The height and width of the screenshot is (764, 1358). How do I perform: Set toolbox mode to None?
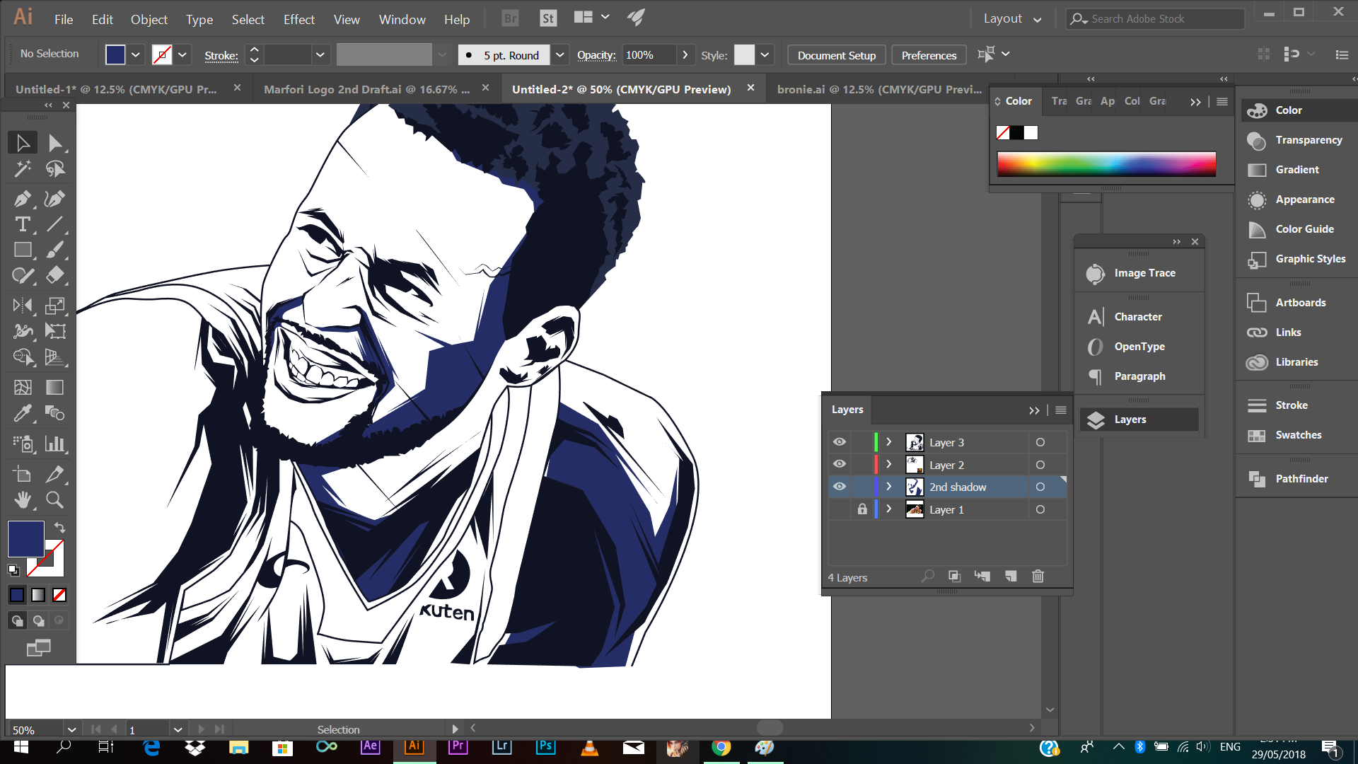pyautogui.click(x=60, y=595)
